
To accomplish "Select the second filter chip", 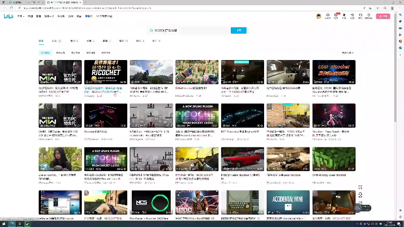I will (x=60, y=53).
